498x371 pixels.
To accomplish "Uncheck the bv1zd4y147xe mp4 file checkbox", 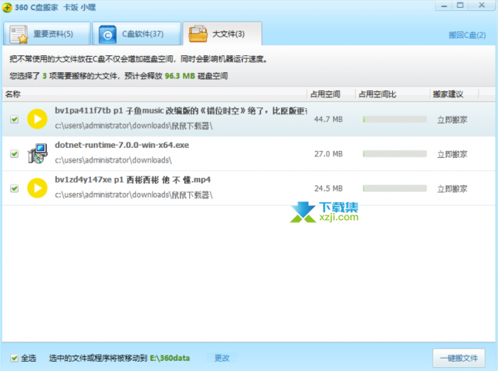I will [14, 188].
